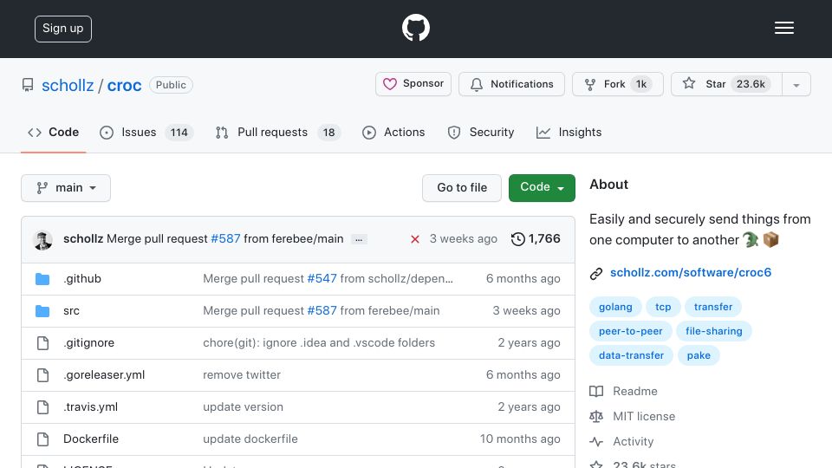Expand the star lists dropdown arrow
This screenshot has width=832, height=468.
click(796, 84)
